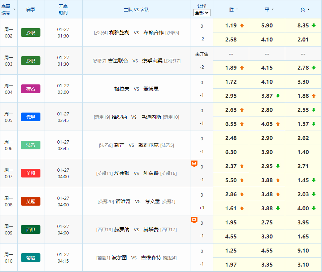322x272 pixels.
Task: Click the 葡超 league badge
Action: tap(31, 258)
